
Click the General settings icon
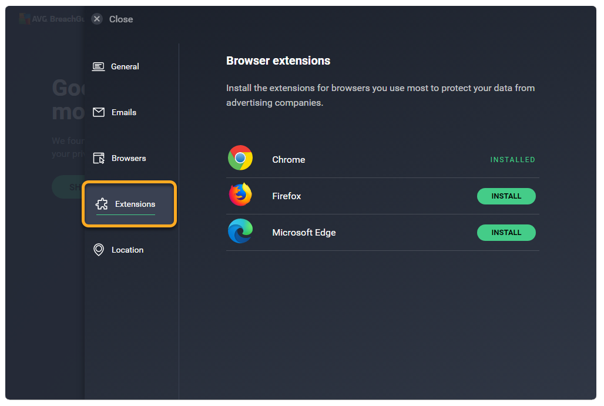[x=99, y=66]
